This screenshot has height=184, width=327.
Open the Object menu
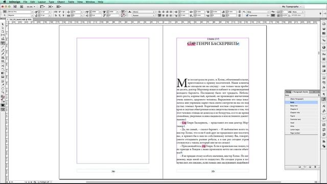pos(61,2)
